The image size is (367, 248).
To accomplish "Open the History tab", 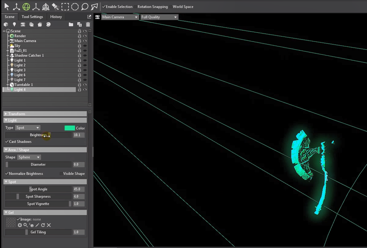I will (x=56, y=17).
